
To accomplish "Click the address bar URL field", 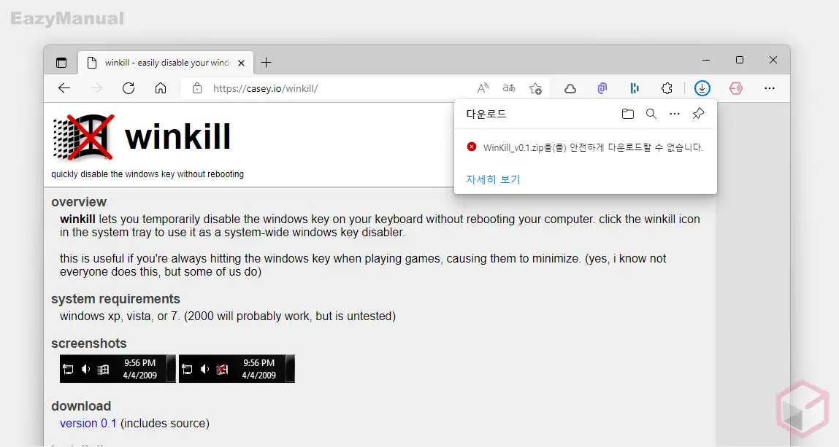I will [x=329, y=88].
